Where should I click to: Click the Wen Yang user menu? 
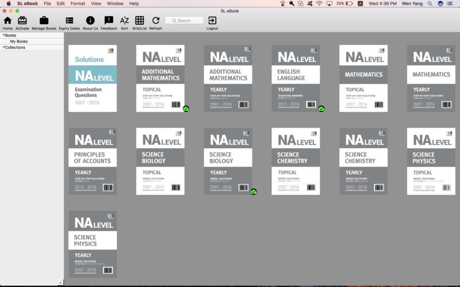click(412, 3)
